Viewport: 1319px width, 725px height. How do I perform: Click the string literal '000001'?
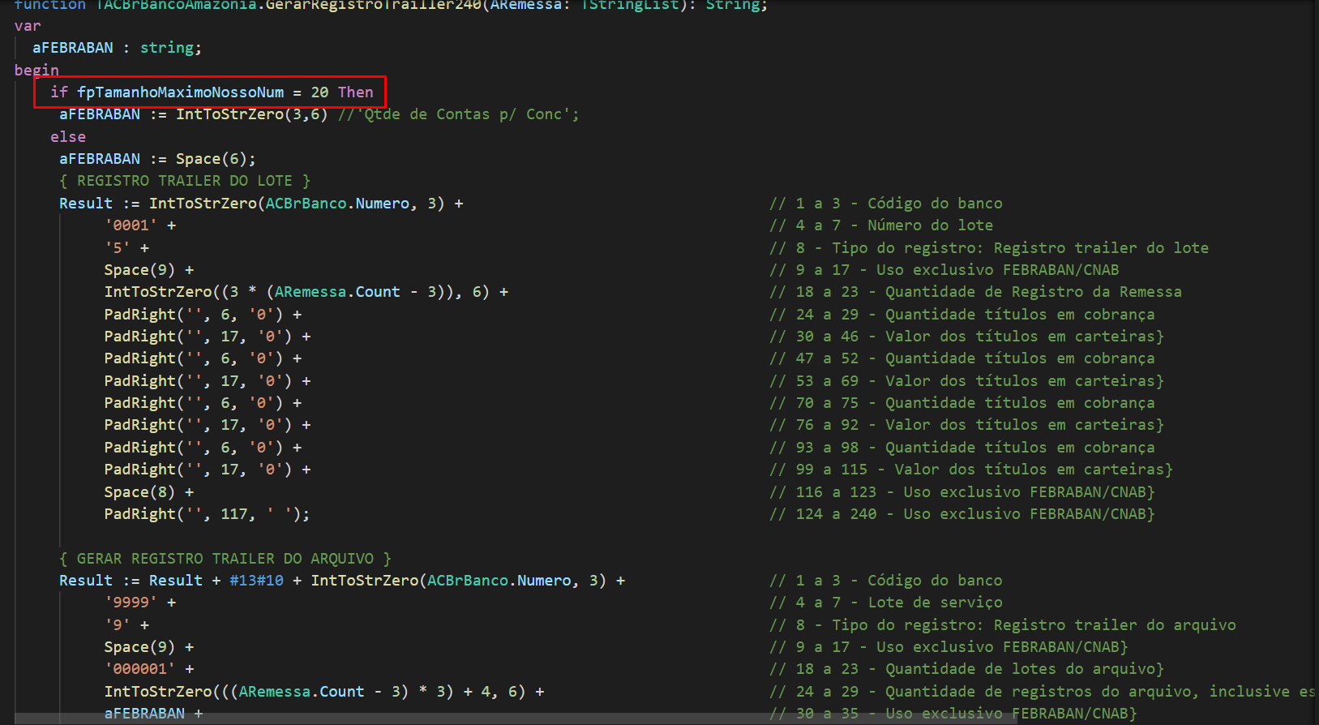coord(139,669)
